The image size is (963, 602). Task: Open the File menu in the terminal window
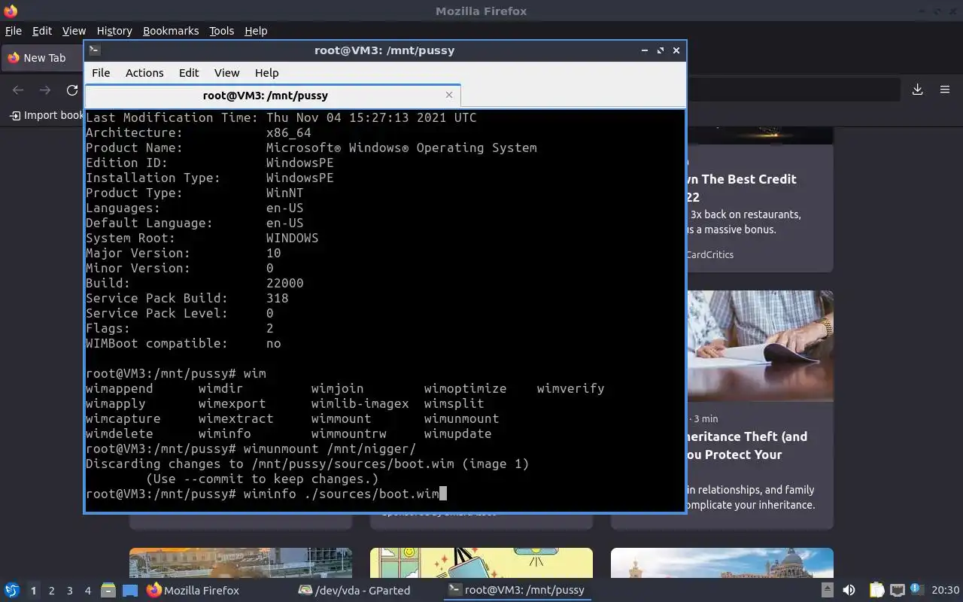coord(101,73)
